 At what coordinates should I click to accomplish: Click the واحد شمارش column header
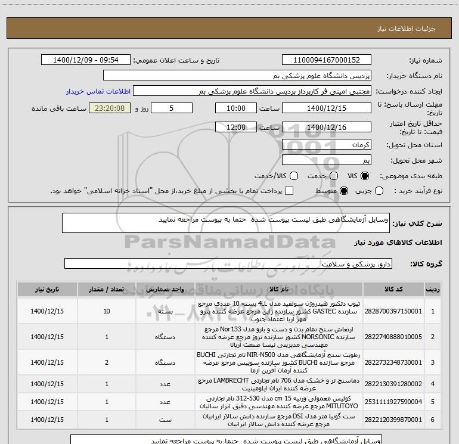[x=165, y=289]
